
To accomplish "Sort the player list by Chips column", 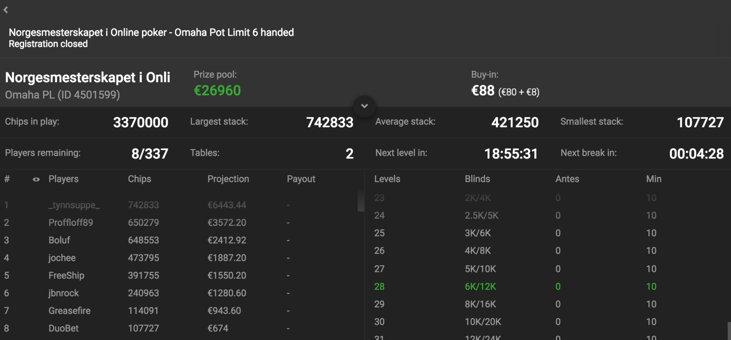I will point(139,179).
